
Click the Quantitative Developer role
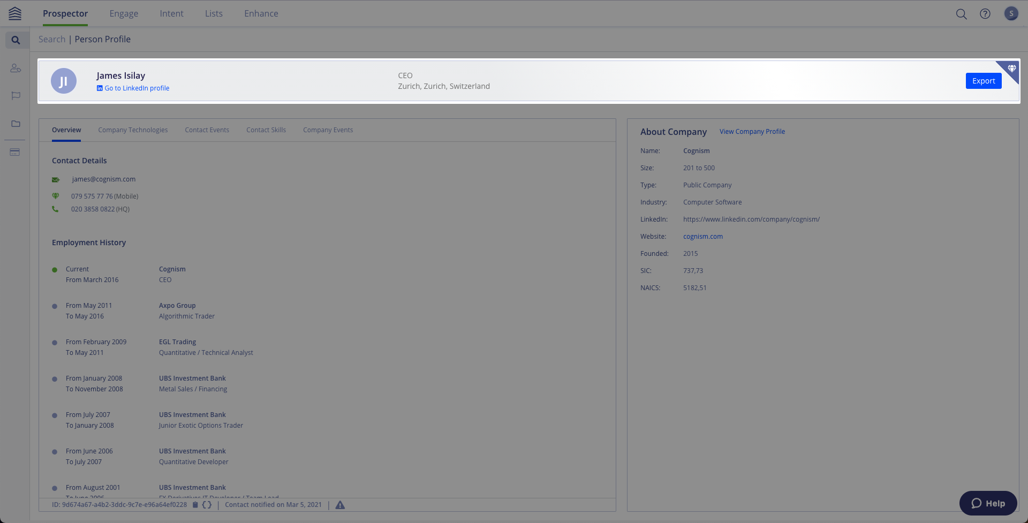point(193,462)
